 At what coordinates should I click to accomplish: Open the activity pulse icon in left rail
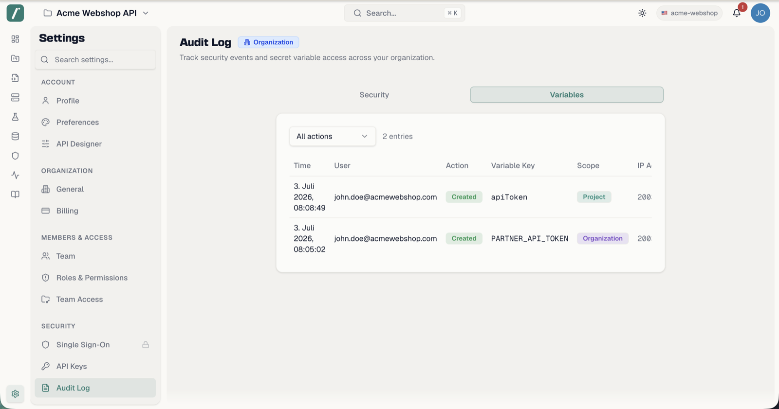coord(15,175)
